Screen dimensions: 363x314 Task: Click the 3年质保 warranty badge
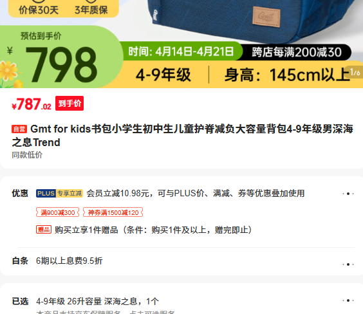click(91, 9)
